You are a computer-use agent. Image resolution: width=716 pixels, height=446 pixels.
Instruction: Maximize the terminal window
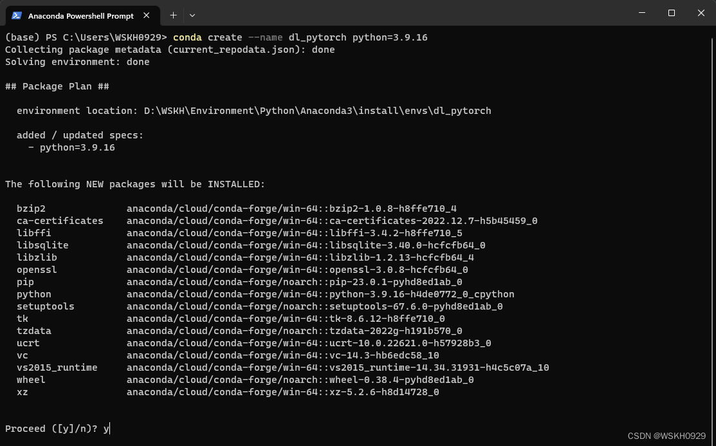pos(671,13)
